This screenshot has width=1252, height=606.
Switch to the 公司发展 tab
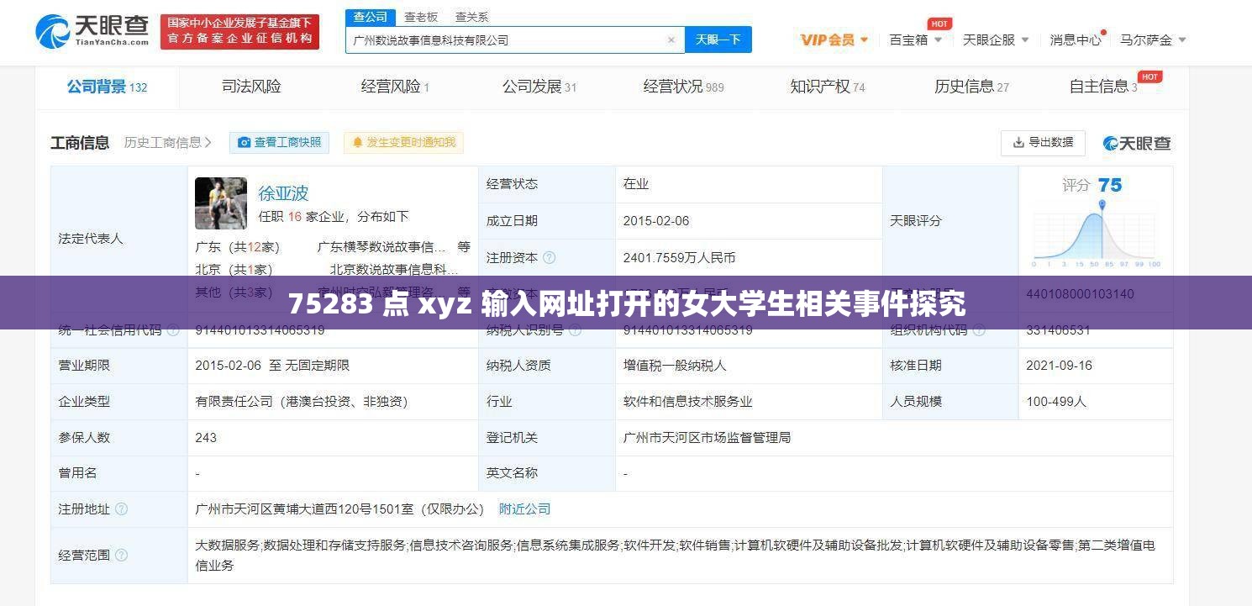click(x=539, y=87)
